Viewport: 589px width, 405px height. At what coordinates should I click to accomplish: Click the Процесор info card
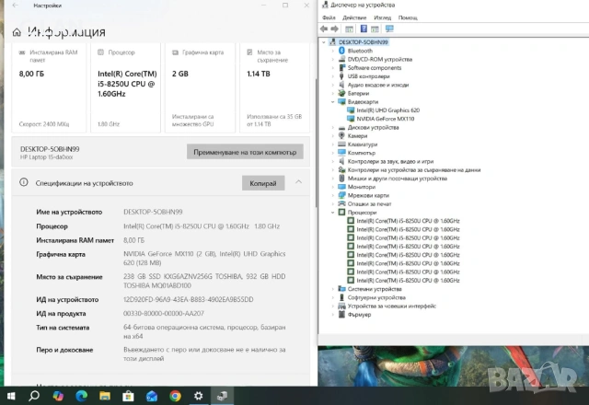pos(125,88)
